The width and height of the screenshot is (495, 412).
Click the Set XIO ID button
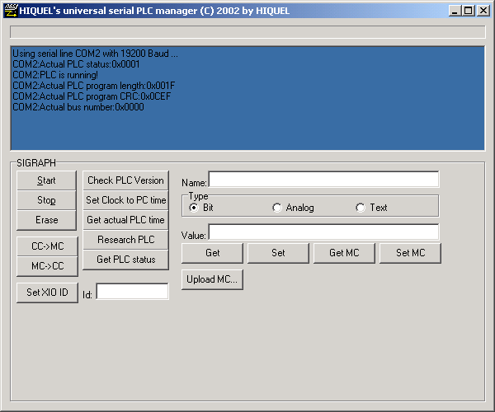[x=47, y=293]
